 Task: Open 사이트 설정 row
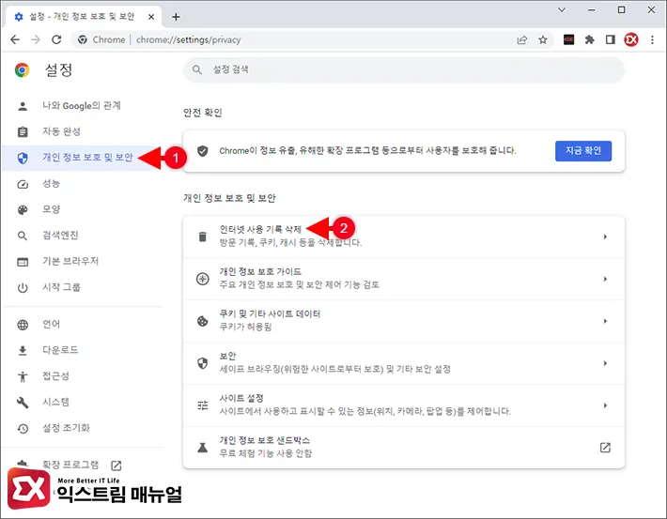(404, 405)
